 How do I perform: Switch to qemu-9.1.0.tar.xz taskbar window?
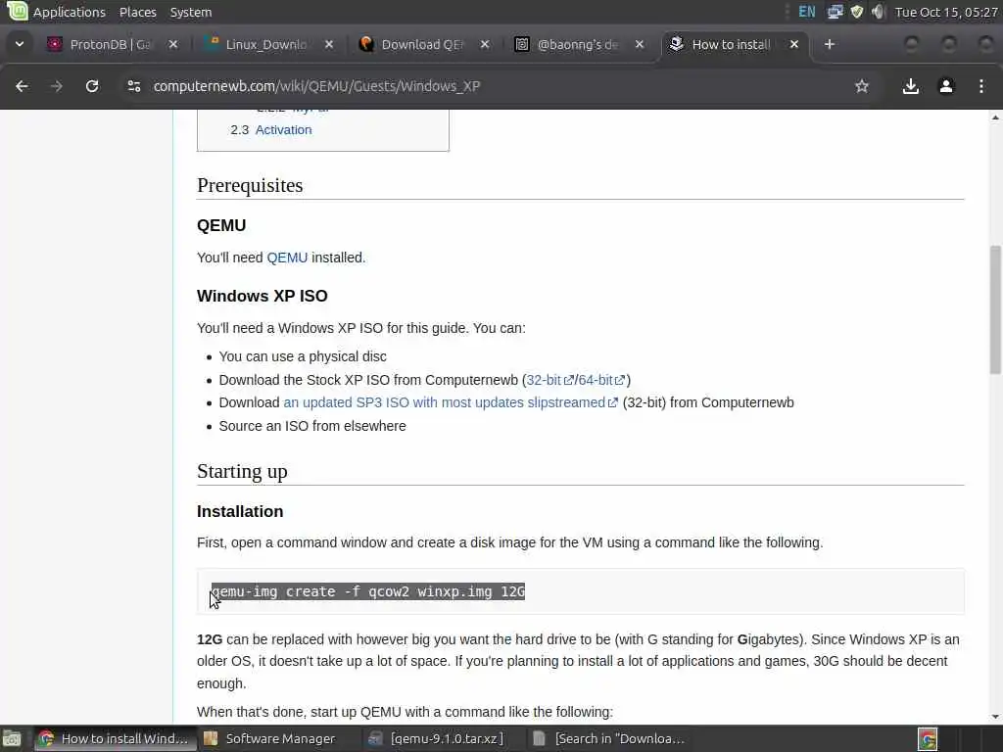tap(437, 738)
